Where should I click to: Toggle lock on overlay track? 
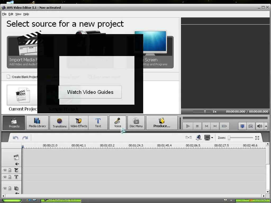coord(10,188)
